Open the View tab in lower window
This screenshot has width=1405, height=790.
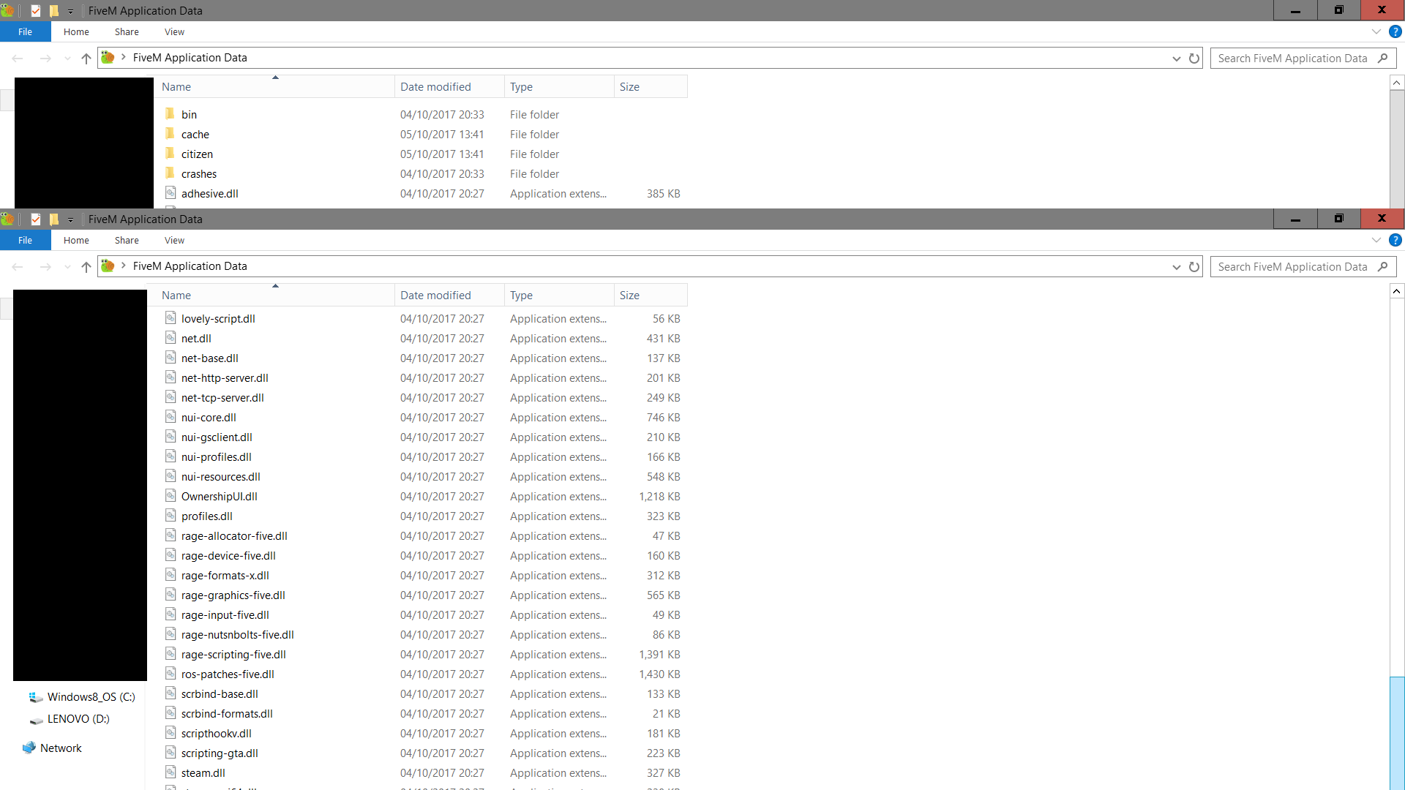coord(174,241)
